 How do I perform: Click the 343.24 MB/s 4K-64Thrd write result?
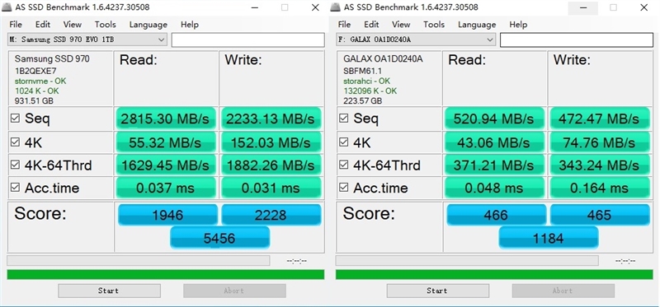point(600,165)
